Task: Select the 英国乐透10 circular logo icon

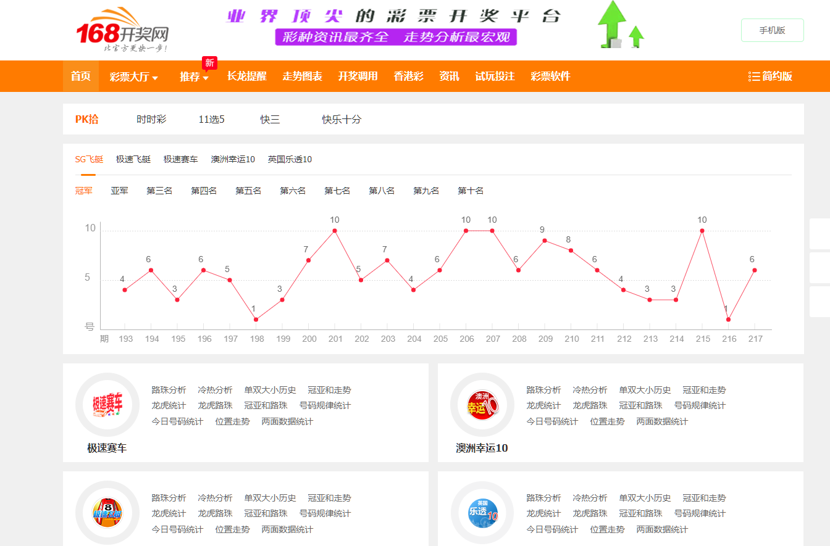Action: [x=482, y=512]
